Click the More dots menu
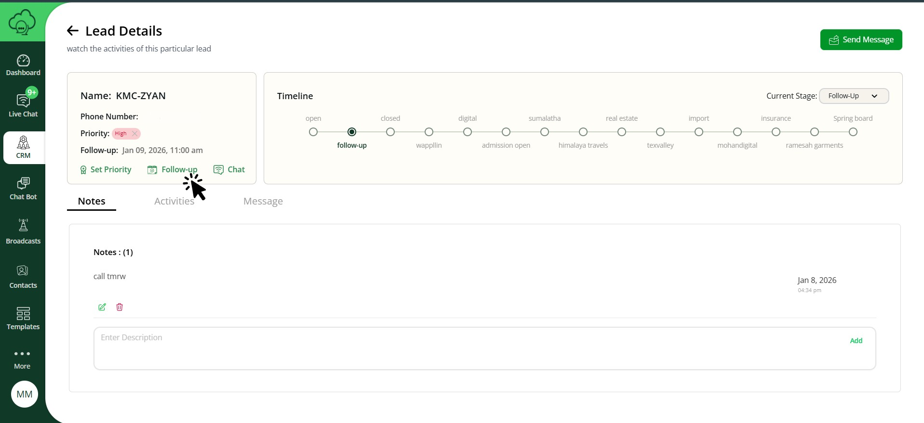 [x=22, y=359]
